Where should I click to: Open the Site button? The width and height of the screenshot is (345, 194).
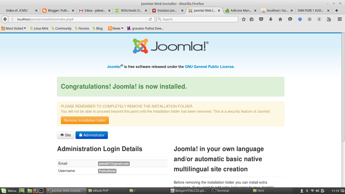tap(66, 135)
